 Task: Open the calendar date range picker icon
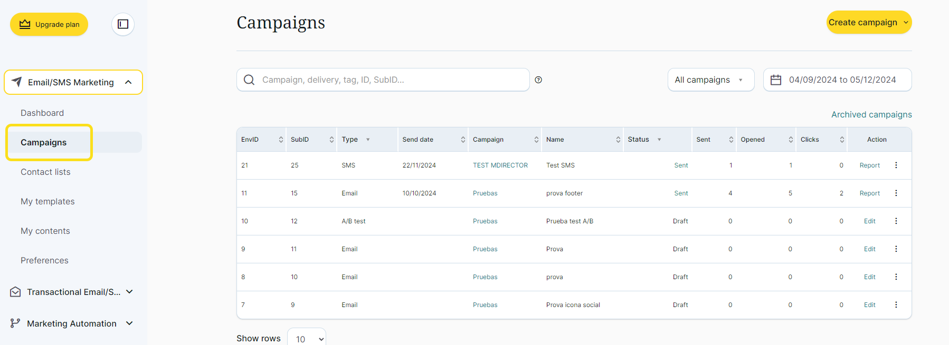[x=776, y=80]
